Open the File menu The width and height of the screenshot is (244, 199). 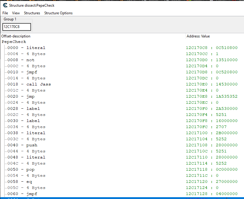5,13
